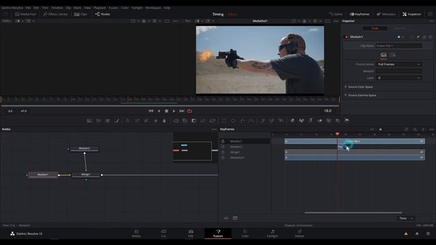Add a FastNoise node from toolbar
The height and width of the screenshot is (245, 436).
[98, 120]
